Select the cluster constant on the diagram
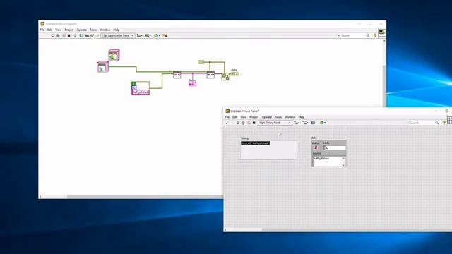The width and height of the screenshot is (452, 254). pos(141,87)
